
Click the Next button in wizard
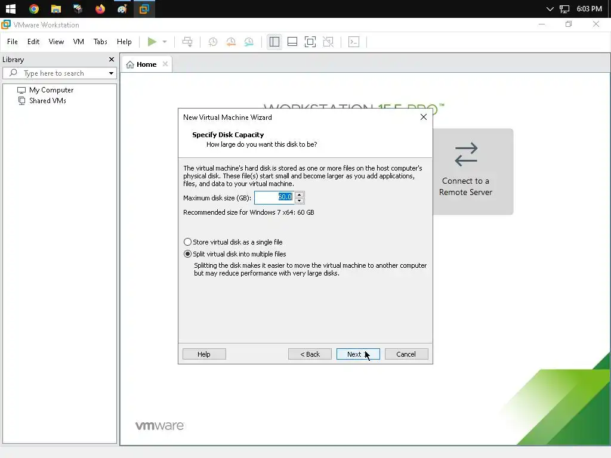tap(358, 354)
